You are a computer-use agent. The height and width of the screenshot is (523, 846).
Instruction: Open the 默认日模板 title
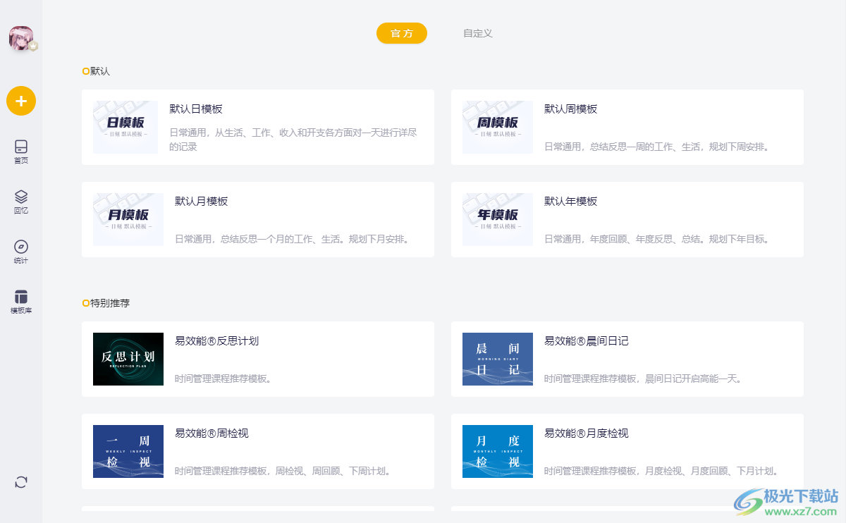click(x=196, y=109)
